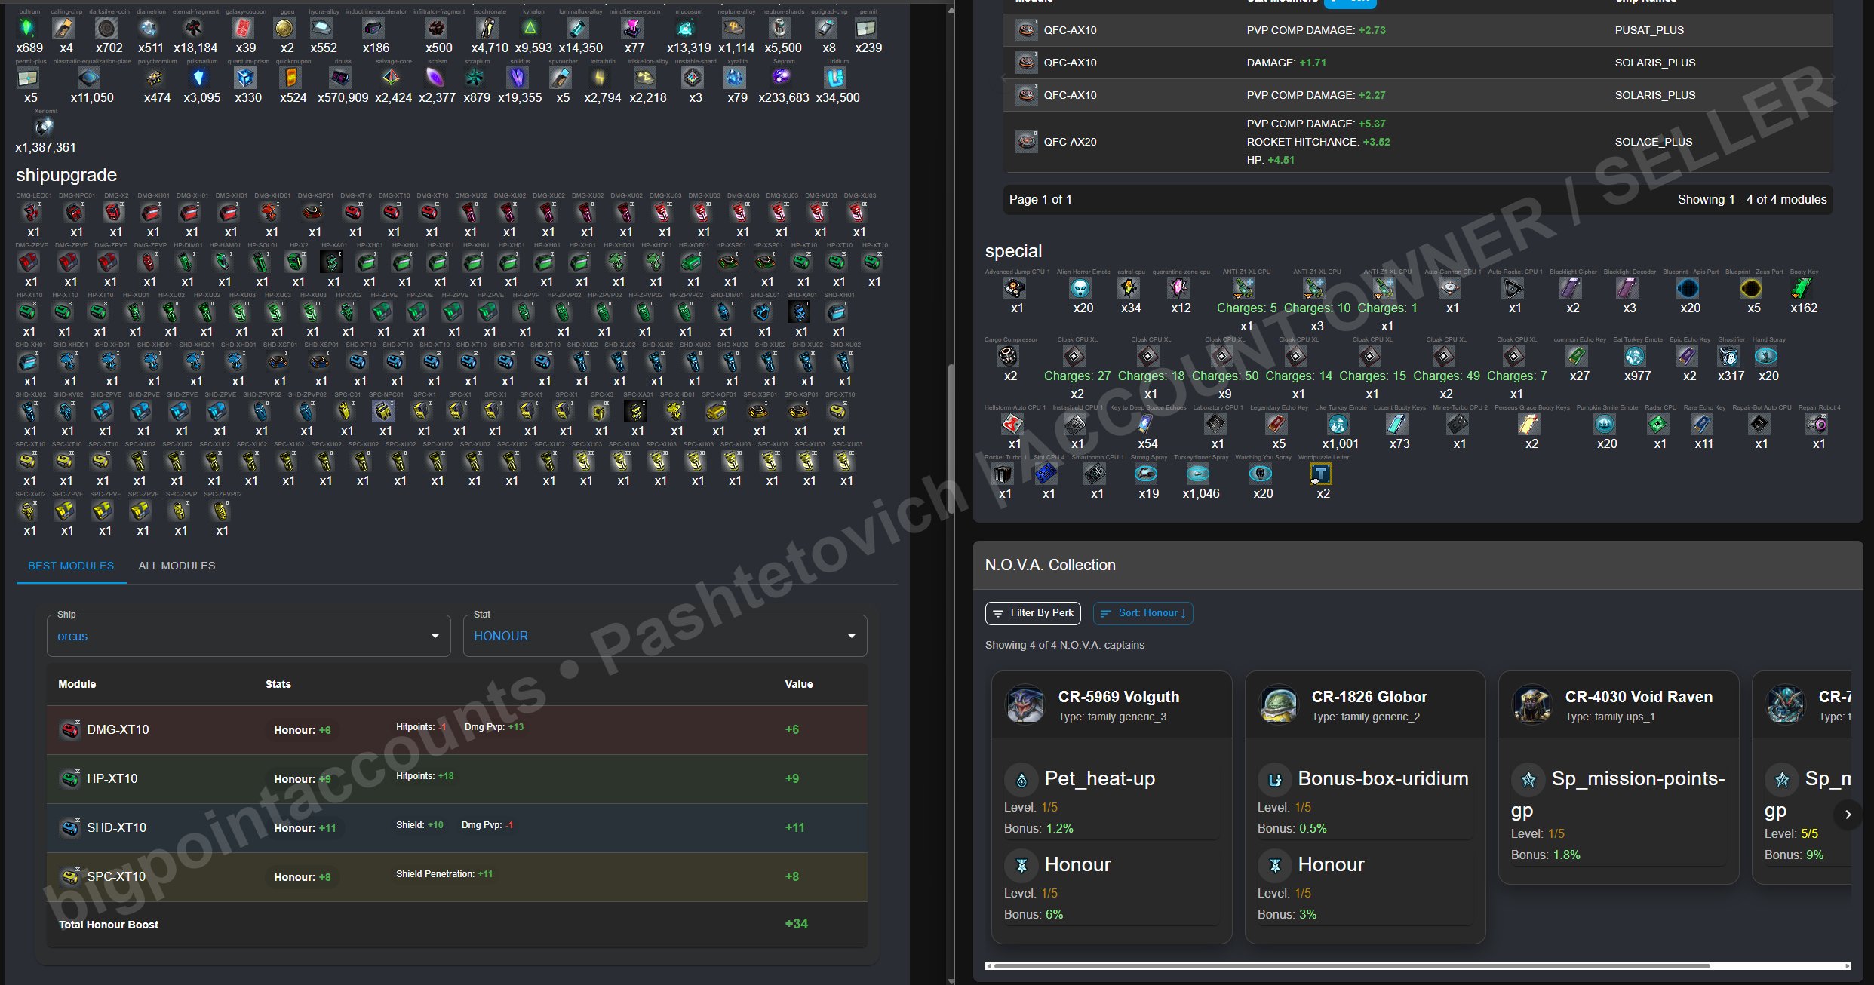
Task: Open the Ship dropdown showing orcus
Action: (x=249, y=636)
